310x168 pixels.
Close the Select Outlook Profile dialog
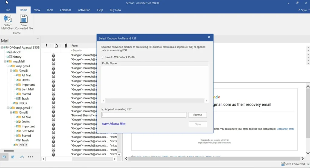pyautogui.click(x=209, y=37)
